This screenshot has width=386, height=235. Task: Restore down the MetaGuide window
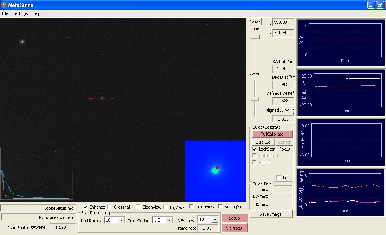379,5
